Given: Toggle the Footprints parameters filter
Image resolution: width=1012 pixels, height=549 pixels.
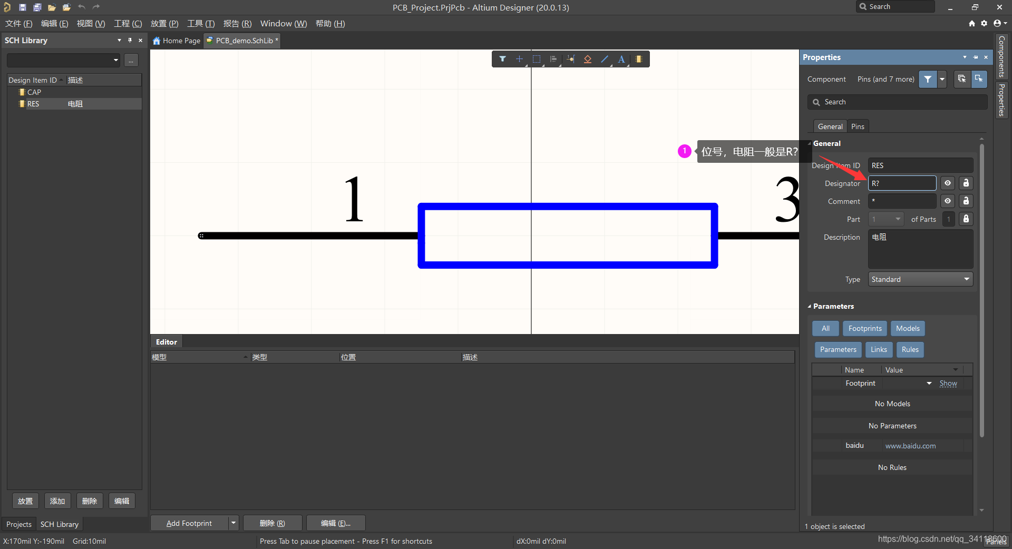Looking at the screenshot, I should (x=865, y=328).
